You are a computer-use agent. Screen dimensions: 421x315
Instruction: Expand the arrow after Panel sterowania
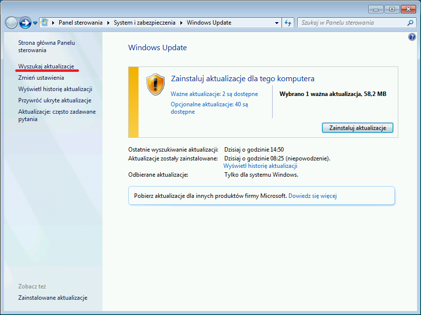click(x=108, y=23)
